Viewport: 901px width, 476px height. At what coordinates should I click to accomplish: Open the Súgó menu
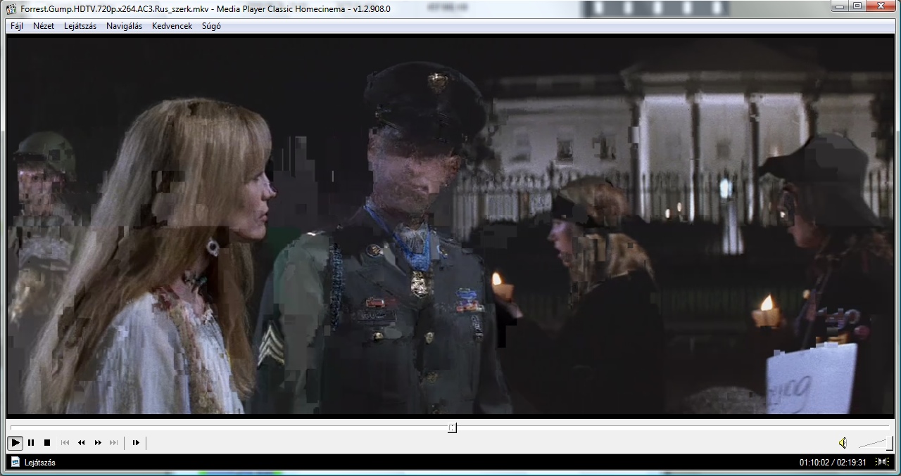tap(211, 26)
